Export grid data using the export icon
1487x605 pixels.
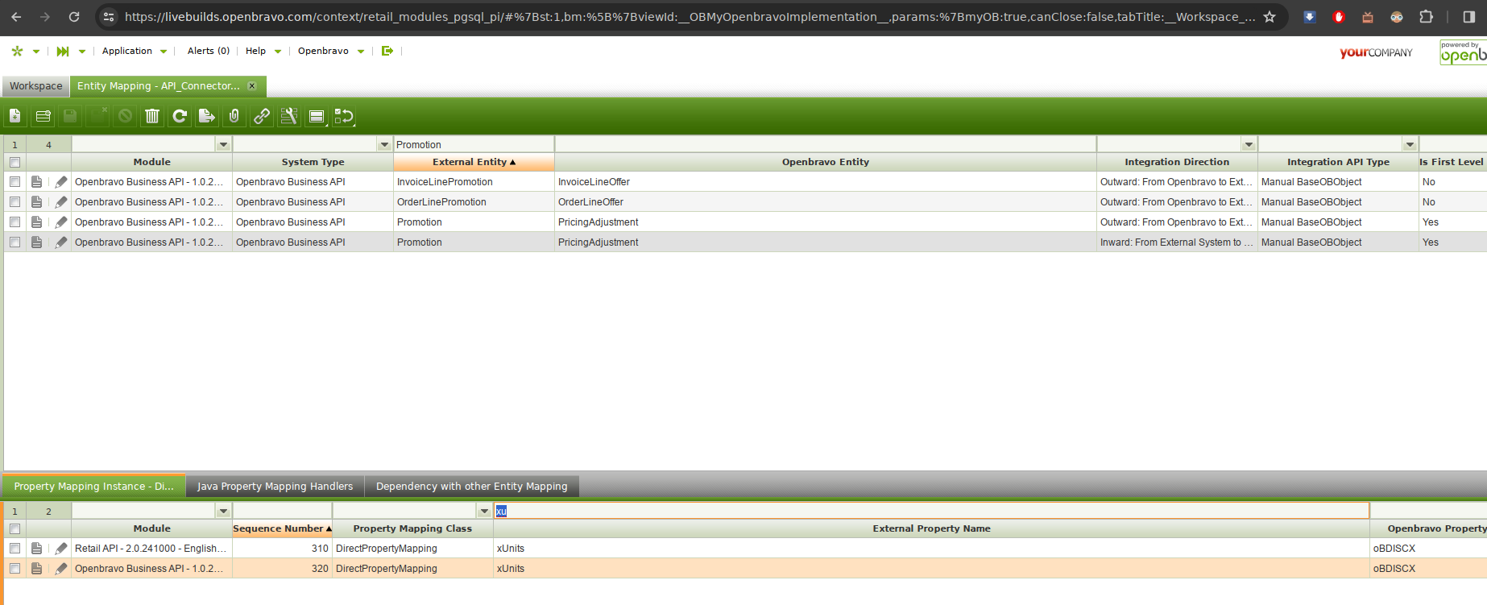tap(207, 117)
